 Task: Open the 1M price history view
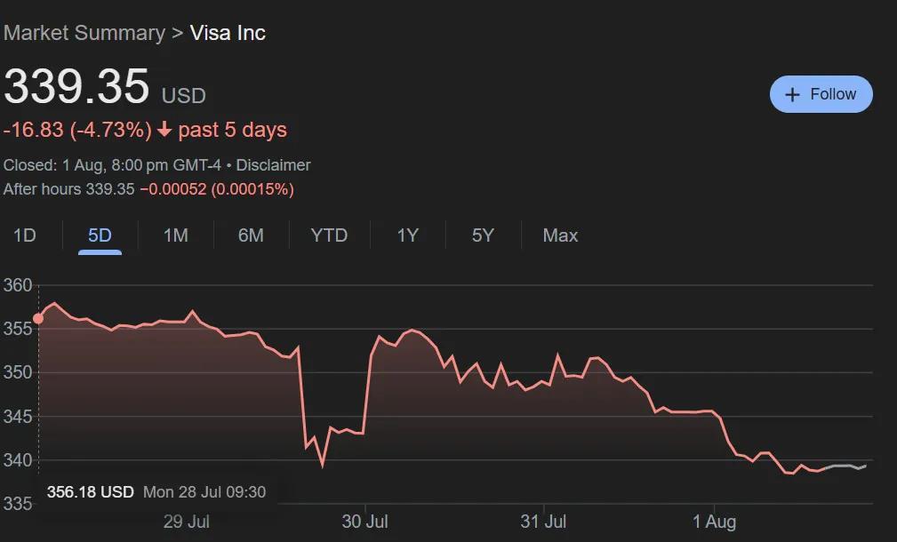175,235
